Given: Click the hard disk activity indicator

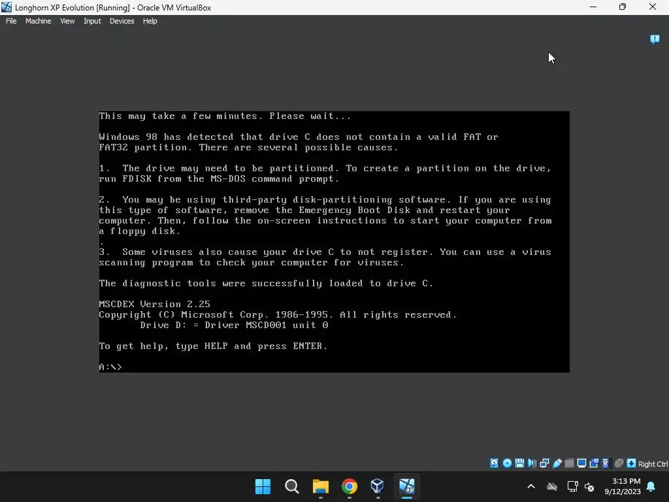Looking at the screenshot, I should [x=494, y=463].
